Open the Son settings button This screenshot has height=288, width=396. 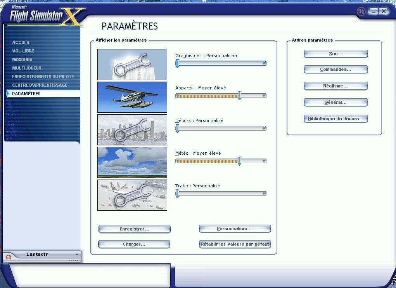(335, 54)
